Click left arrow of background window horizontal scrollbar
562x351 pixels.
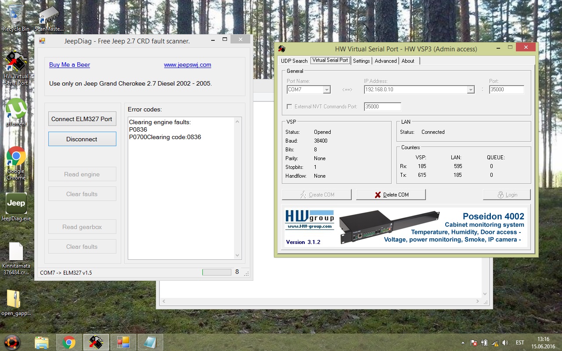pos(163,301)
